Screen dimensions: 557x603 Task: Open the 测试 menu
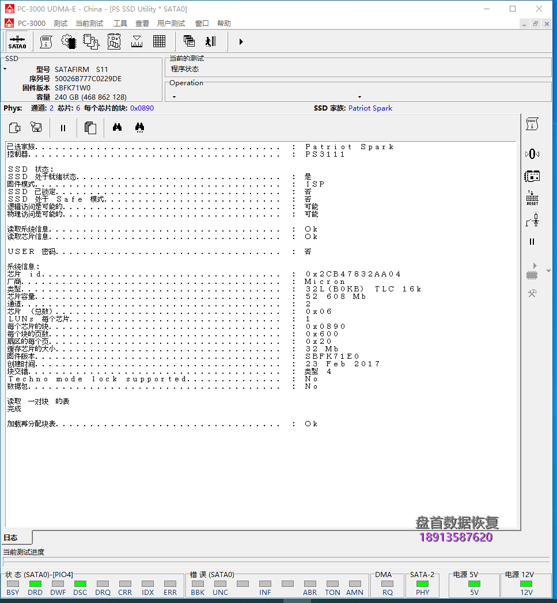[60, 24]
